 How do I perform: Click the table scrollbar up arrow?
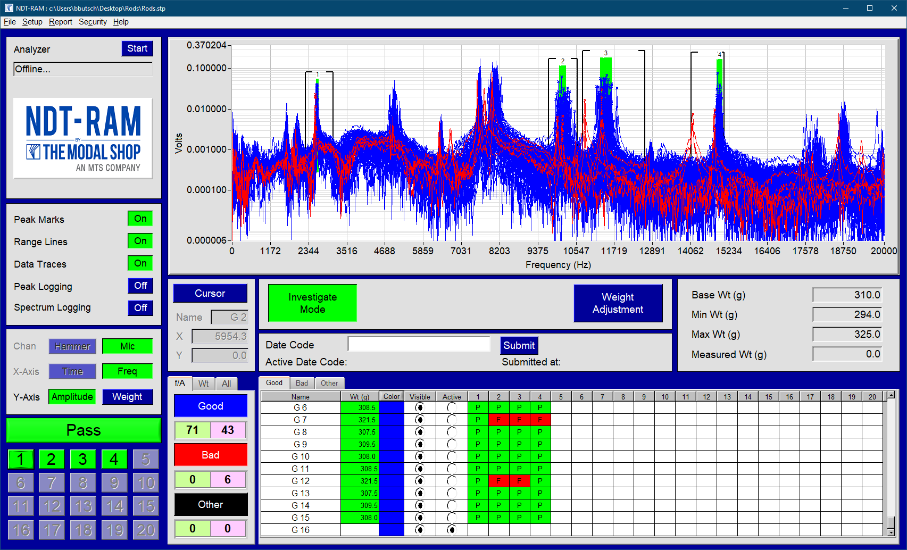pyautogui.click(x=891, y=395)
